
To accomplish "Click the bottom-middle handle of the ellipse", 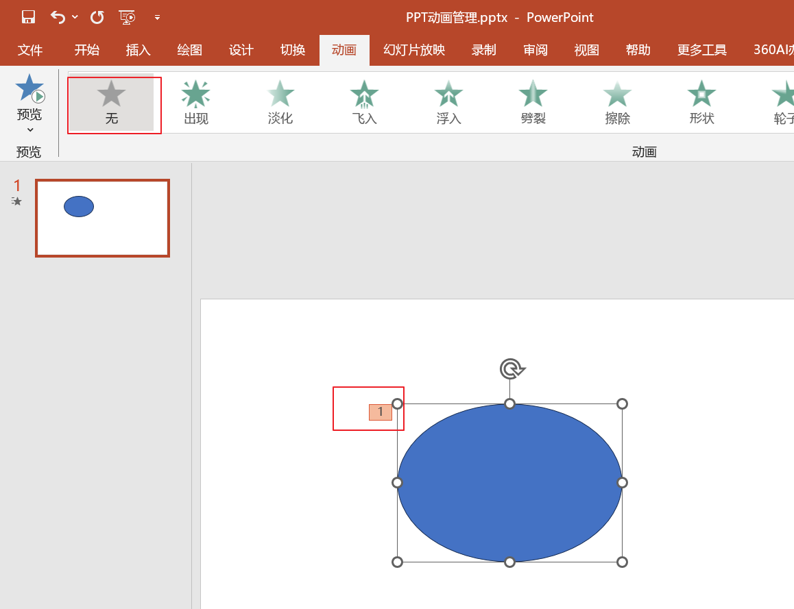I will [510, 562].
